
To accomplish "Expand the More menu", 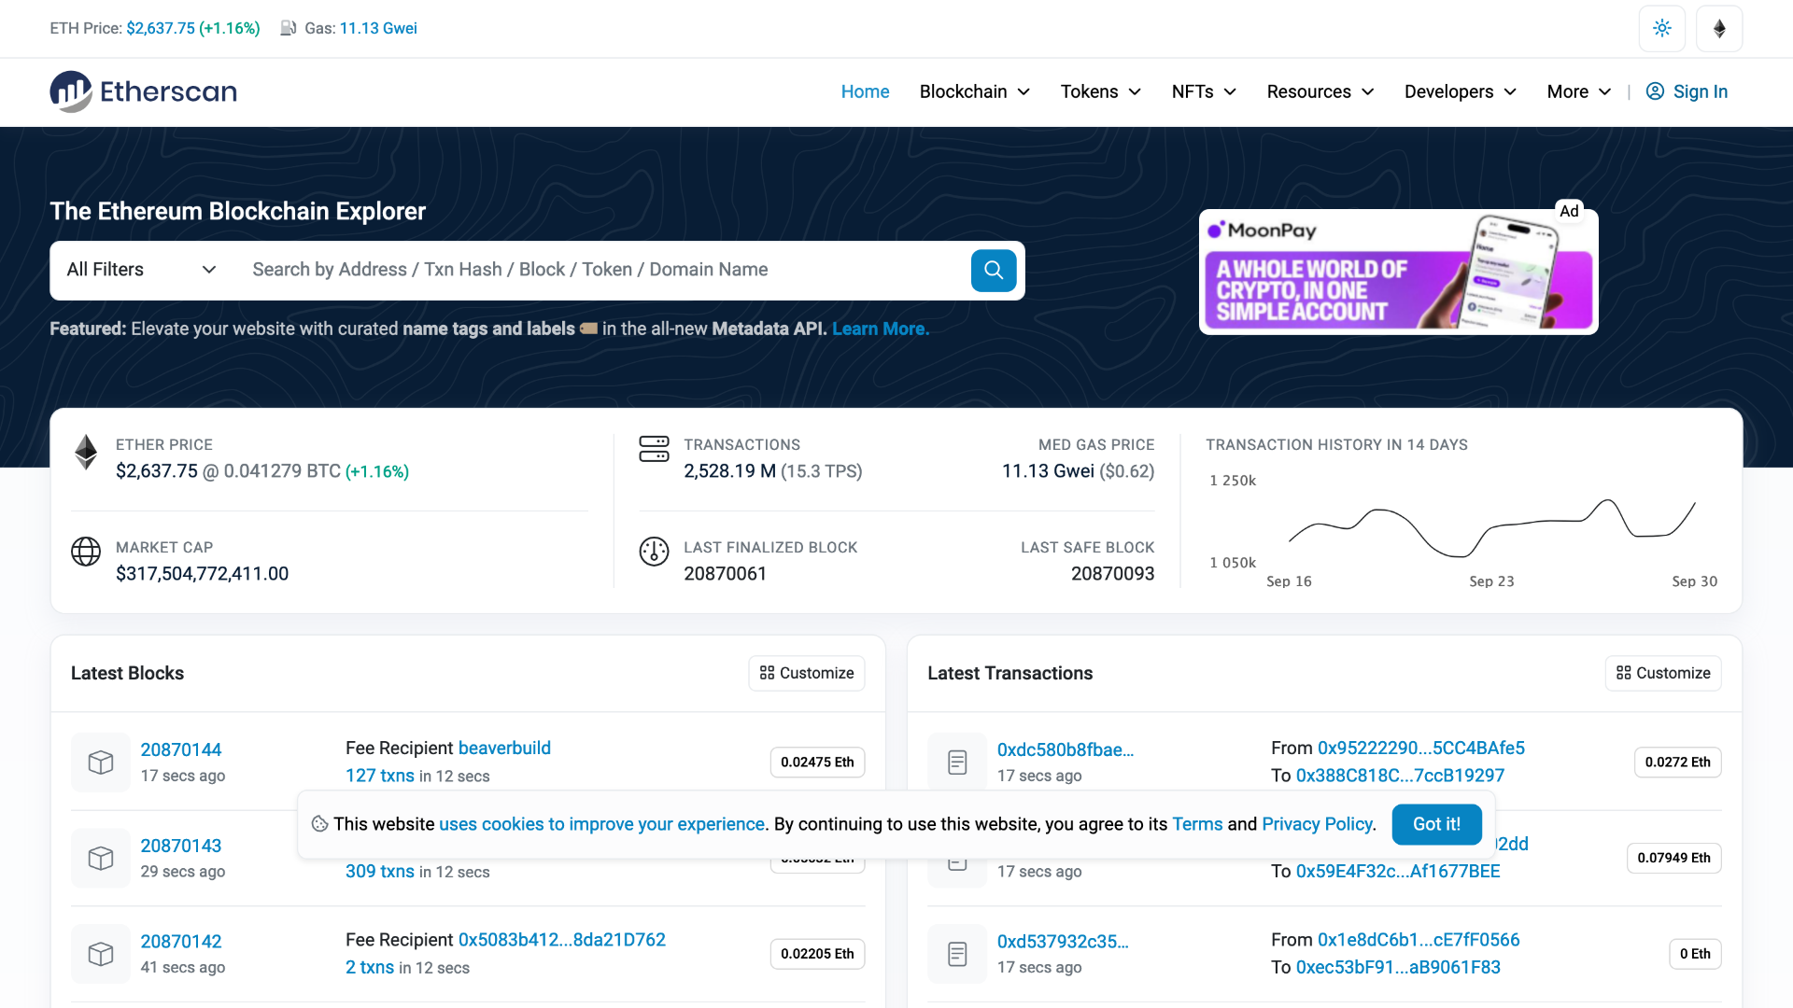I will (1578, 91).
